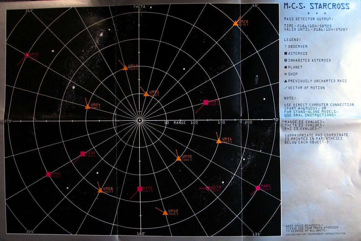The width and height of the screenshot is (361, 241).
Task: Select the AX32 asteroid square marker
Action: [x=83, y=154]
